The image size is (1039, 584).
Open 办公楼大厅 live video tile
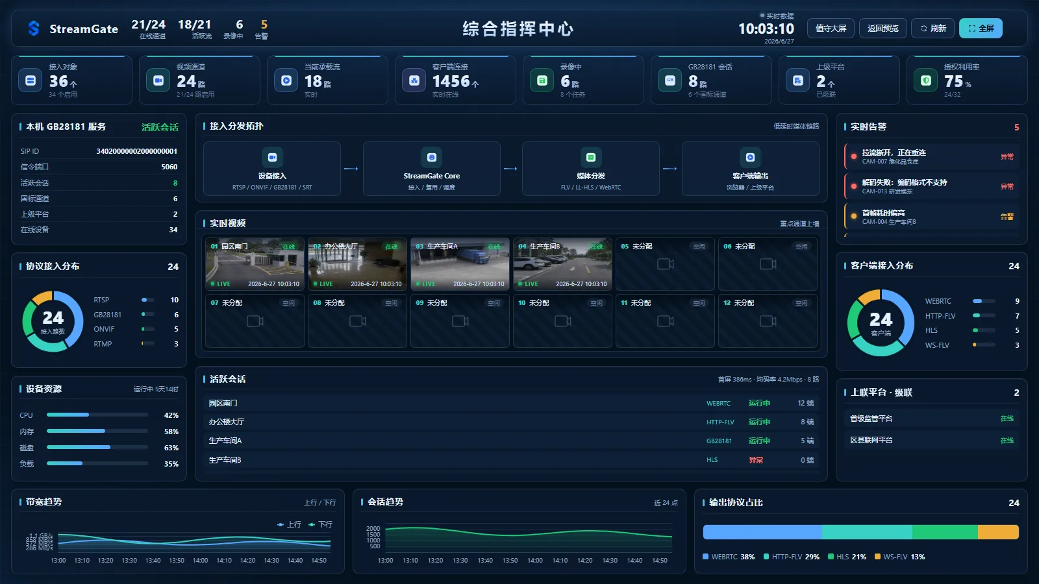pyautogui.click(x=357, y=264)
